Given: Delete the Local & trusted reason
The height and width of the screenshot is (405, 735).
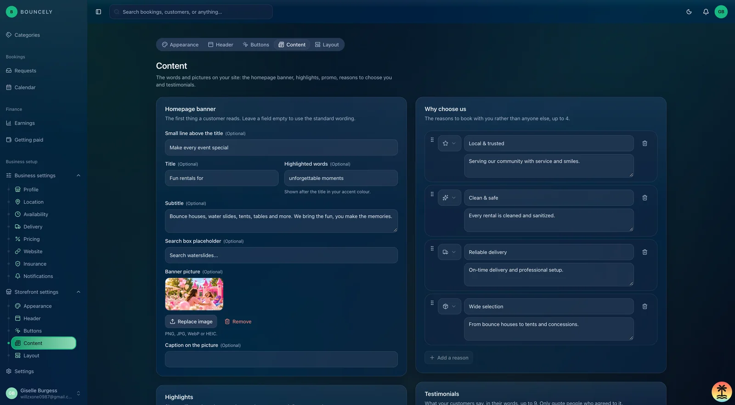Looking at the screenshot, I should tap(645, 144).
